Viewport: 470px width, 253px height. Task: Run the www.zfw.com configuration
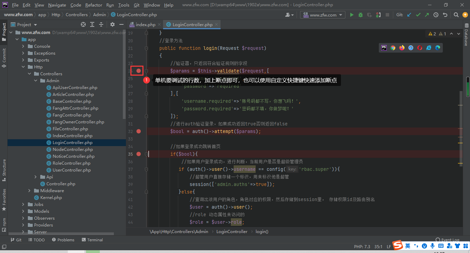352,15
